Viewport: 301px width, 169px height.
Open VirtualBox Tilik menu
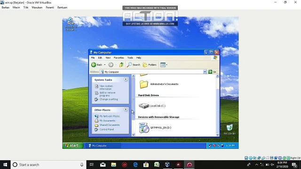26,8
